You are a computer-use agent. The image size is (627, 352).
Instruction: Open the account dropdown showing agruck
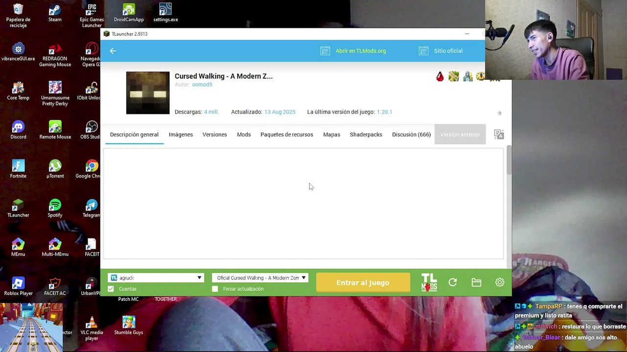[156, 278]
